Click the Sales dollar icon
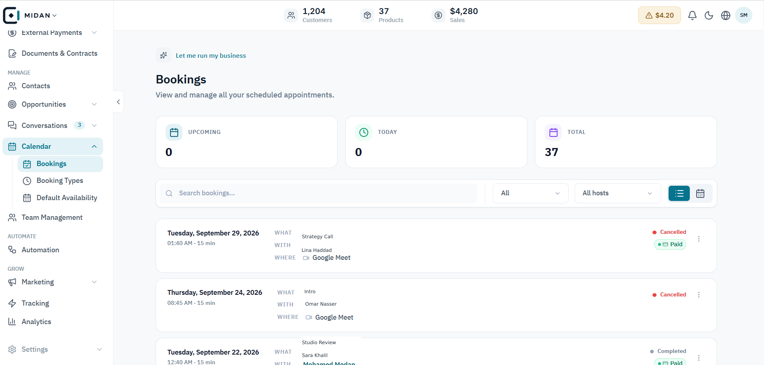This screenshot has width=764, height=365. pyautogui.click(x=438, y=15)
